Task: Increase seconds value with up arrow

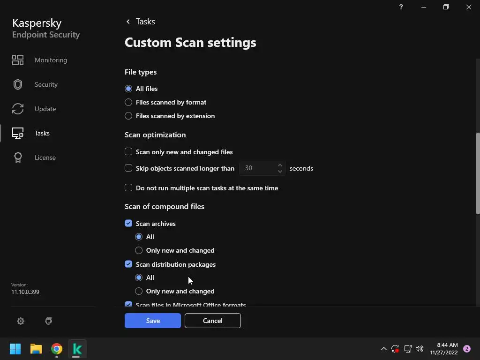Action: pos(280,165)
